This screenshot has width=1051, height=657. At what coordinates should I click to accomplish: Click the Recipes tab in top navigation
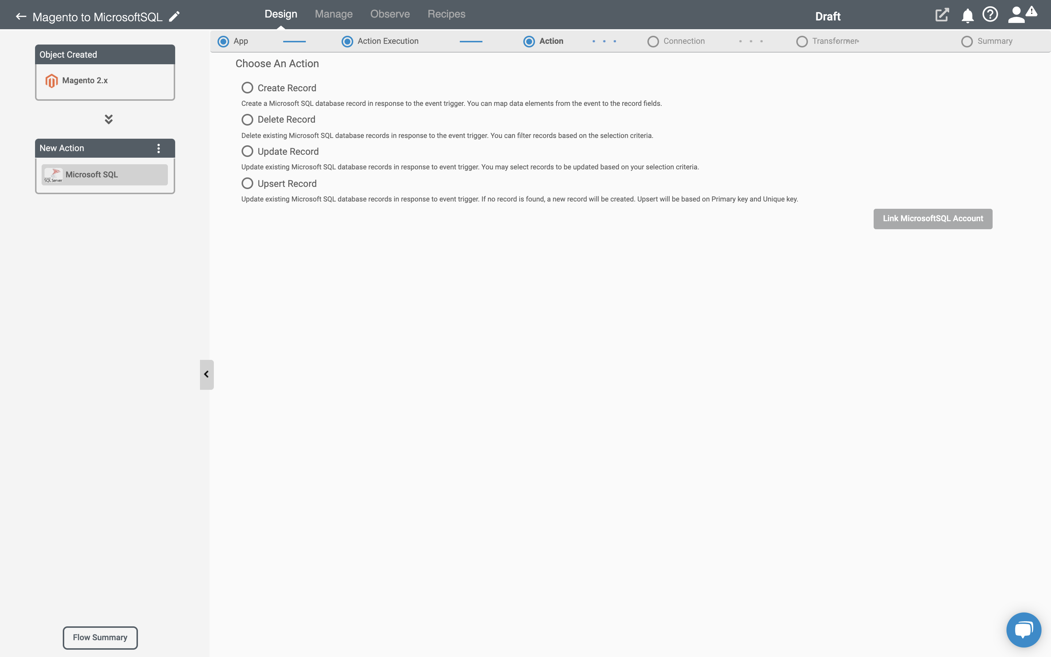click(446, 14)
